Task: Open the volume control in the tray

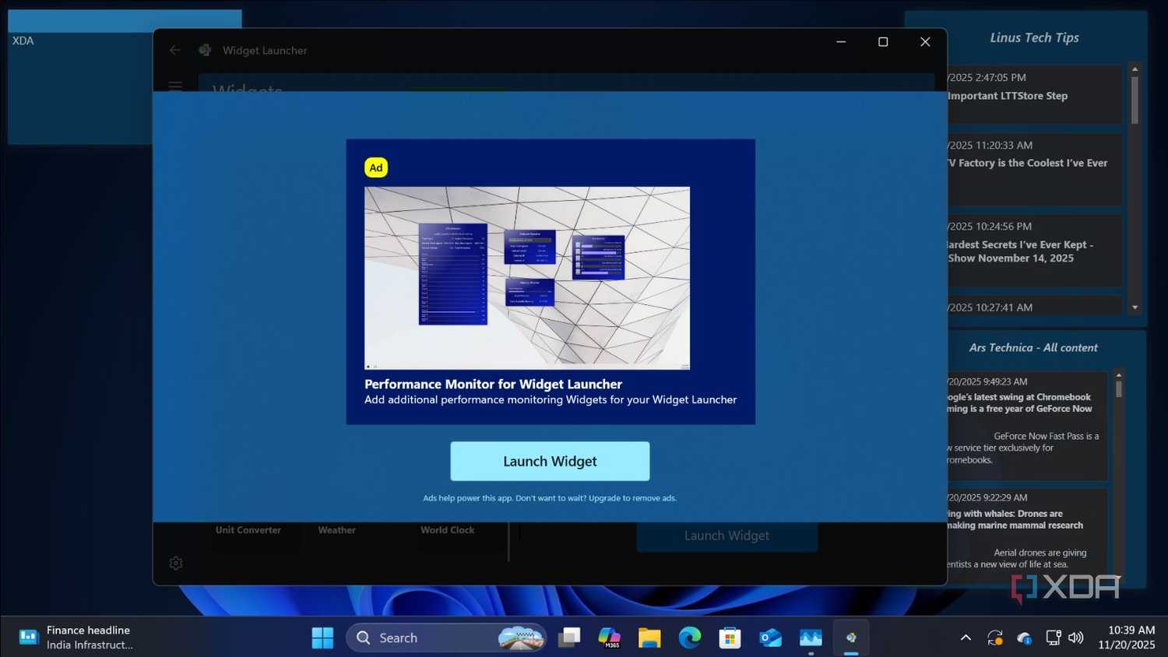Action: click(x=1076, y=638)
